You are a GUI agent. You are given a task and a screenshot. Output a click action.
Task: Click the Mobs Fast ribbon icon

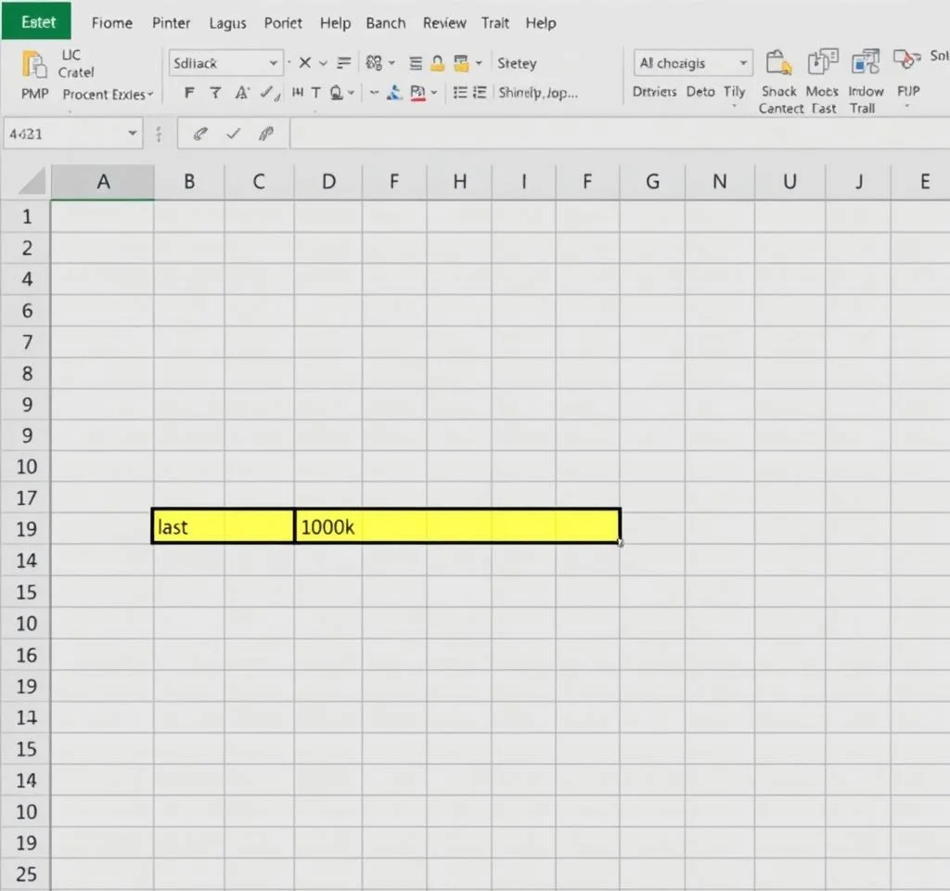click(x=822, y=63)
